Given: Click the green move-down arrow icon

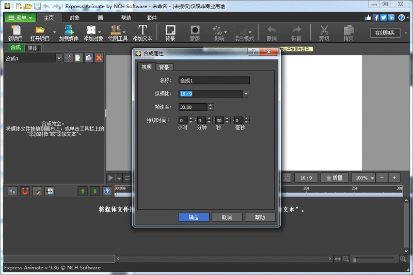Looking at the screenshot, I should (95, 191).
